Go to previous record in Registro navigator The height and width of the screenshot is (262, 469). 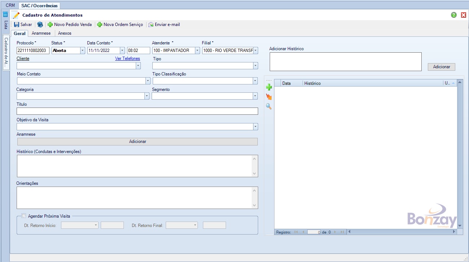click(x=303, y=232)
